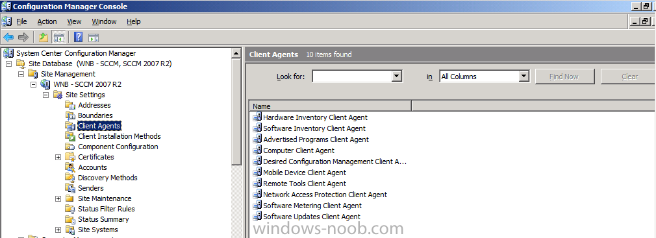Open the Look for dropdown arrow
This screenshot has height=238, width=656.
pos(397,77)
